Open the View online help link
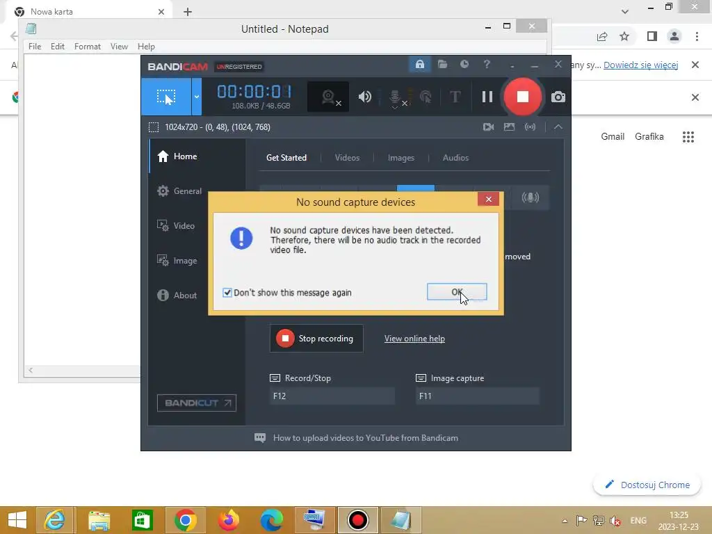Viewport: 712px width, 534px height. click(414, 339)
